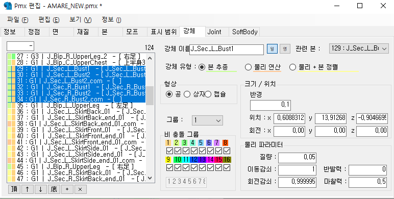Click the 반발력 repulsion field
The height and width of the screenshot is (199, 394).
pyautogui.click(x=367, y=169)
